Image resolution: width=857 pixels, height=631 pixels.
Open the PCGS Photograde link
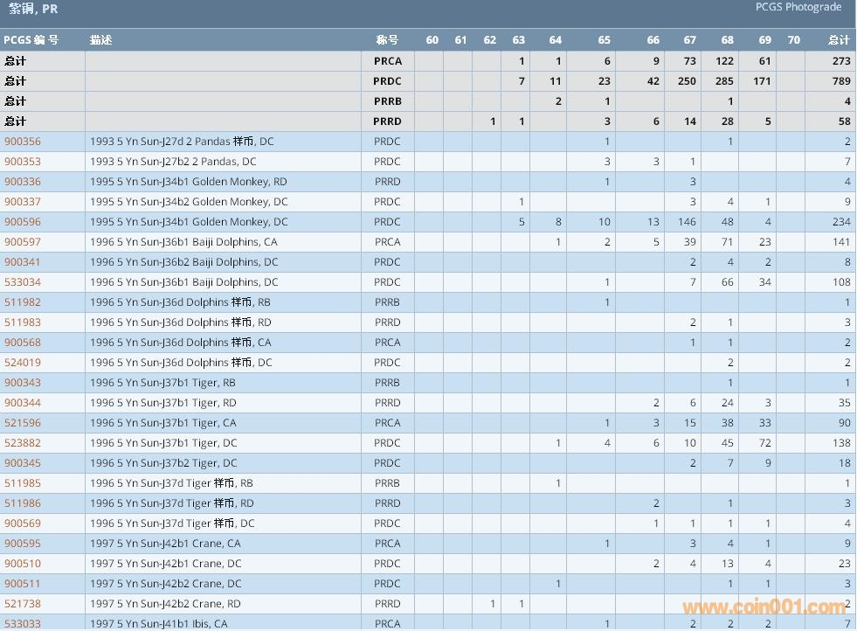point(798,7)
